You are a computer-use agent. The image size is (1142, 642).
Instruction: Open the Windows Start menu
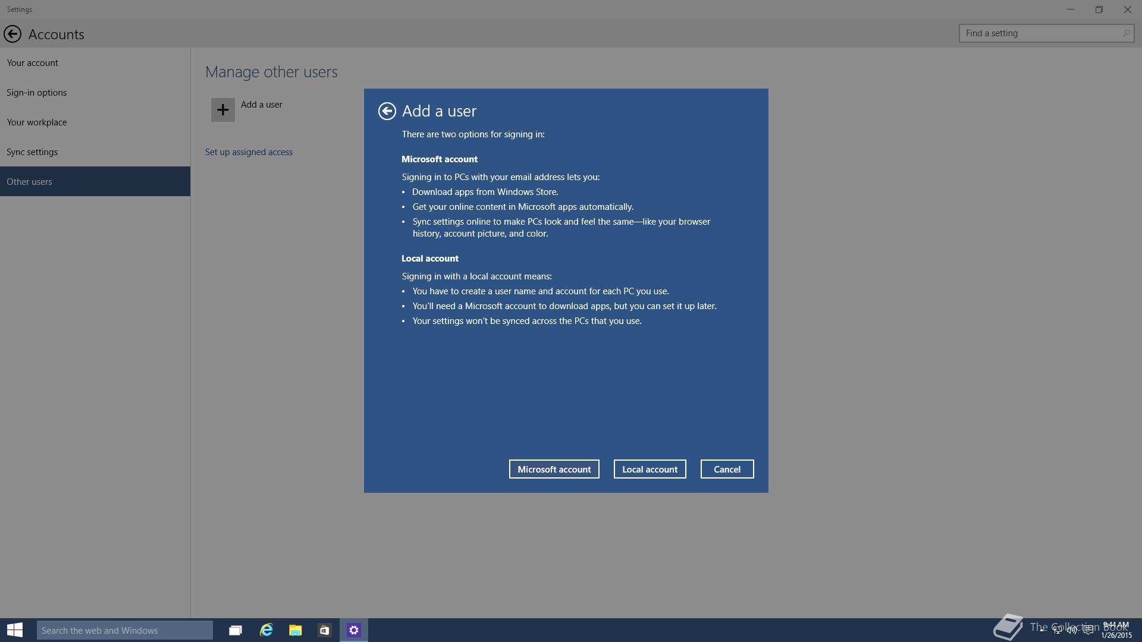[x=15, y=630]
